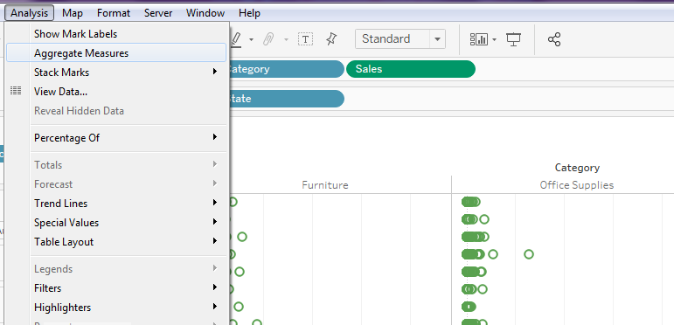This screenshot has width=674, height=325.
Task: Expand the Filters submenu
Action: click(116, 288)
